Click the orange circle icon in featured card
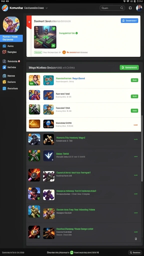The image size is (144, 256). pos(64,52)
